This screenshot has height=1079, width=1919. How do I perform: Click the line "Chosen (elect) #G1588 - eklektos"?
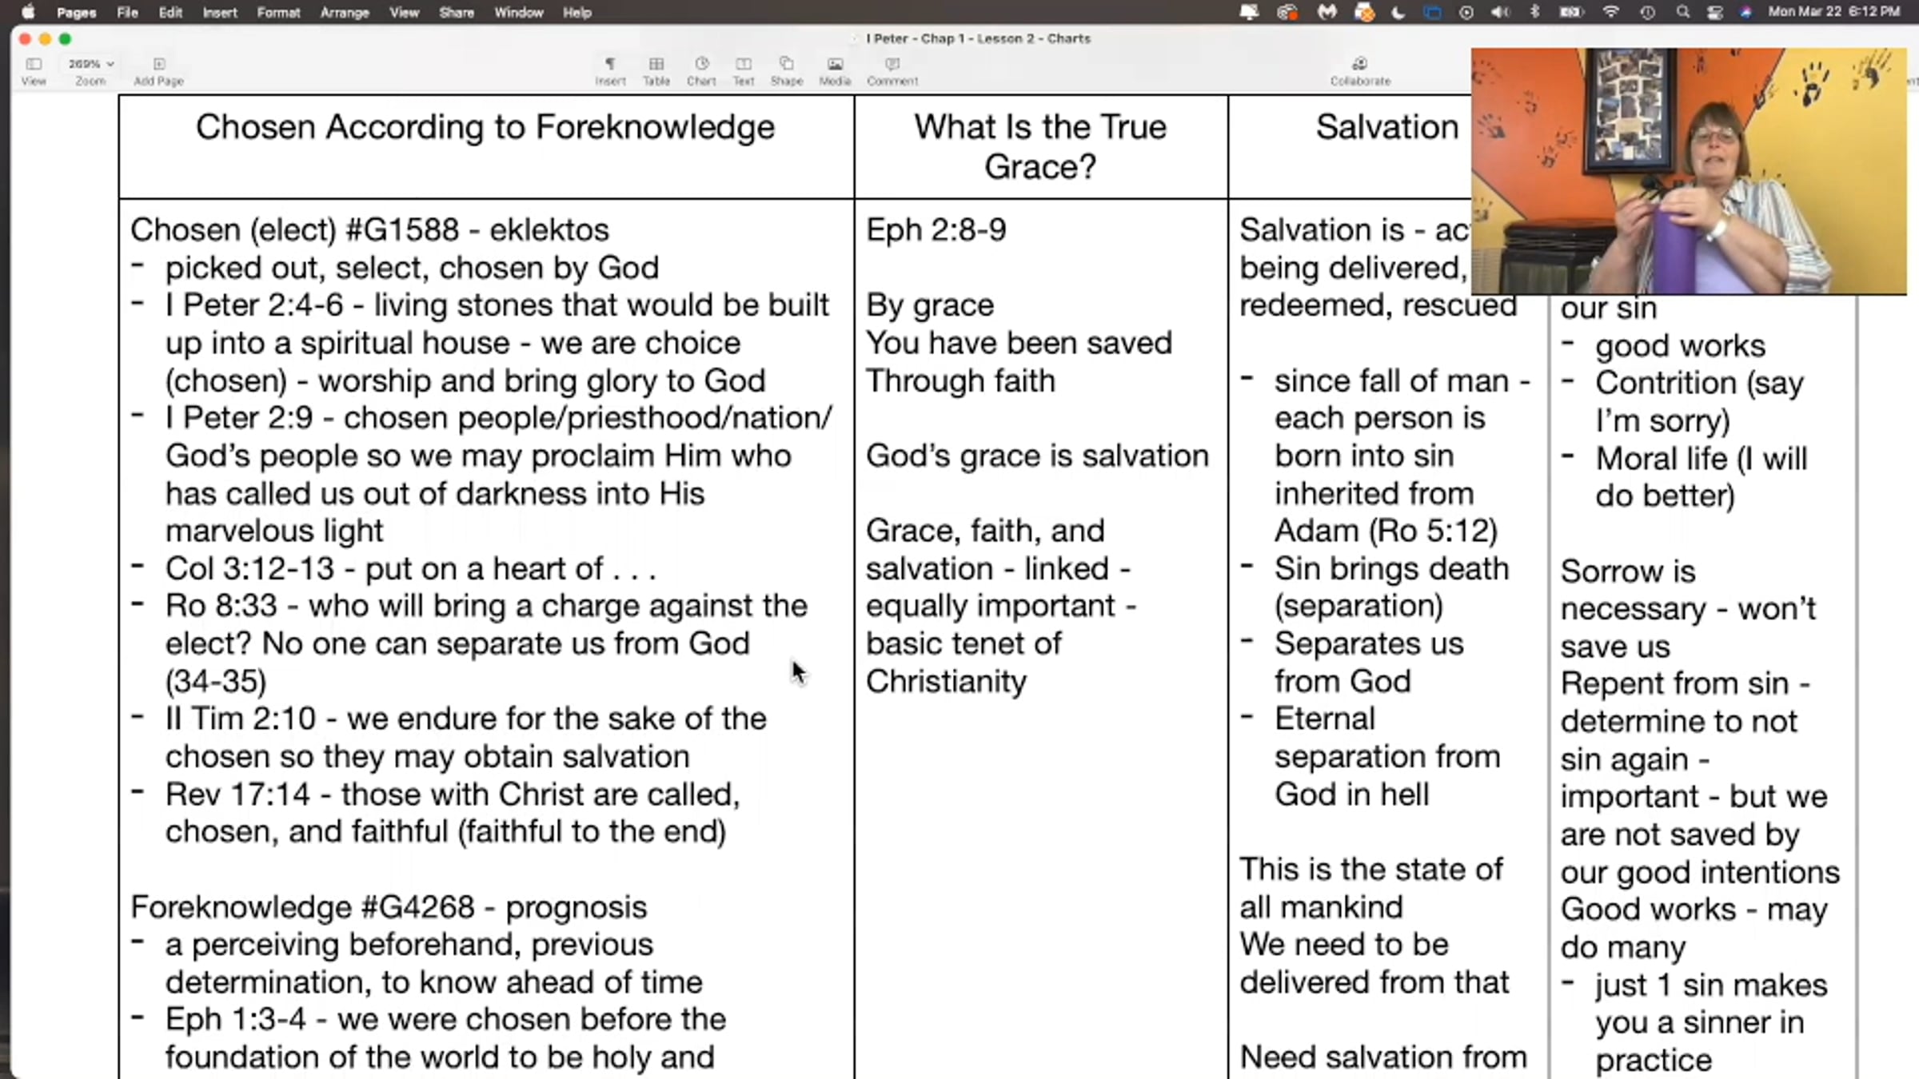click(x=369, y=230)
